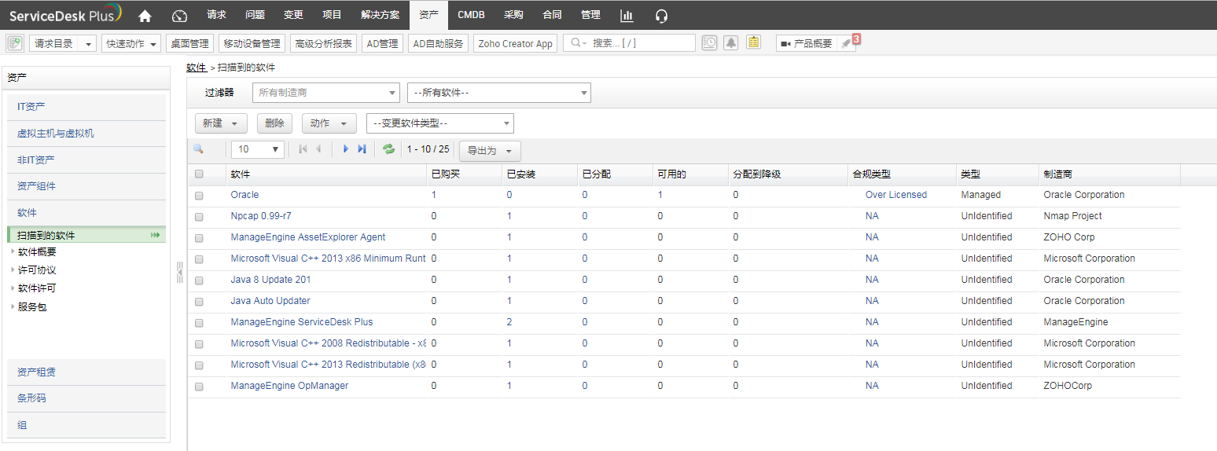Check the Java 8 Update 201 row

[199, 280]
